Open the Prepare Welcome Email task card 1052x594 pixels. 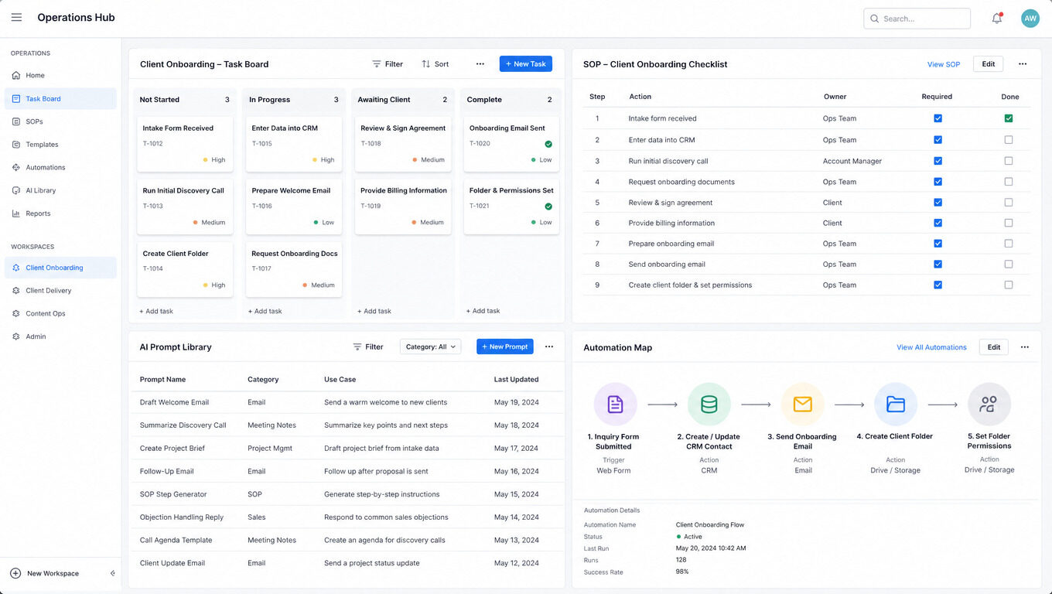point(294,206)
